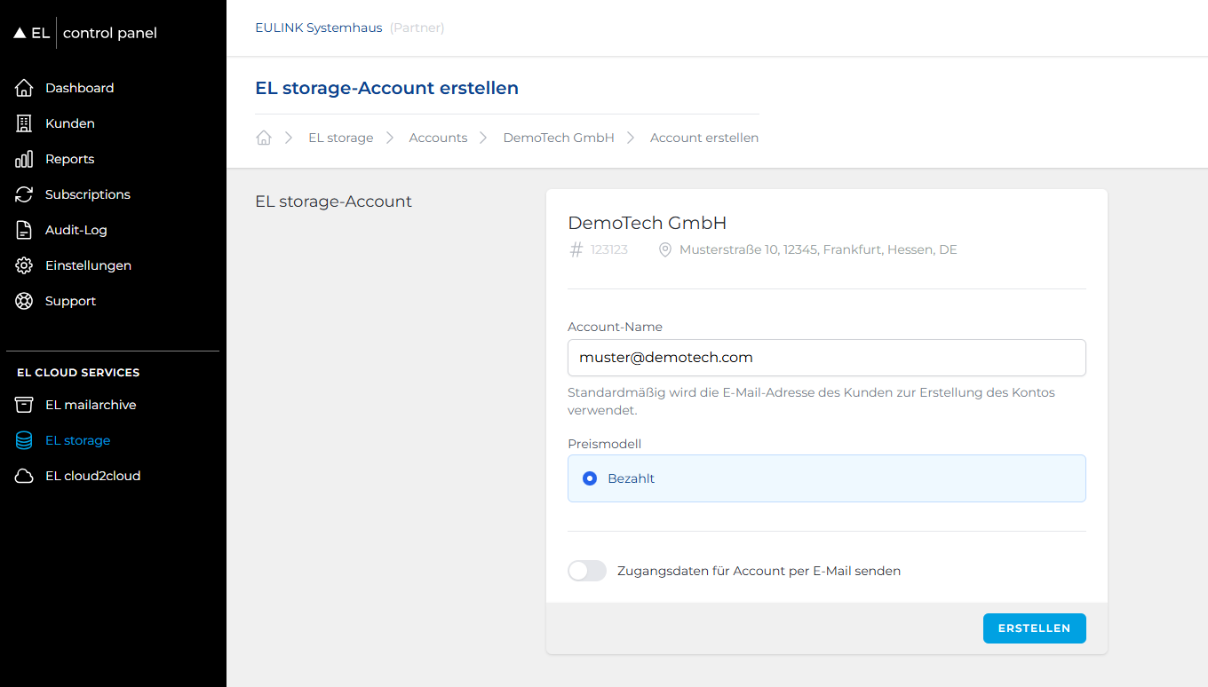1208x687 pixels.
Task: Click into the Account-Name input field
Action: 826,358
